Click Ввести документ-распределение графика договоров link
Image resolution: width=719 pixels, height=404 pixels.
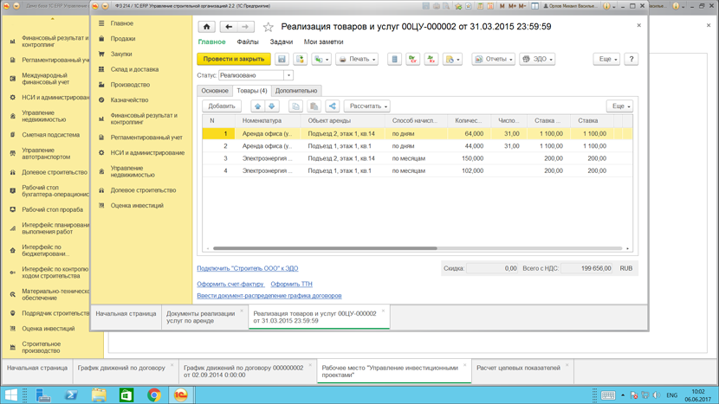(269, 296)
